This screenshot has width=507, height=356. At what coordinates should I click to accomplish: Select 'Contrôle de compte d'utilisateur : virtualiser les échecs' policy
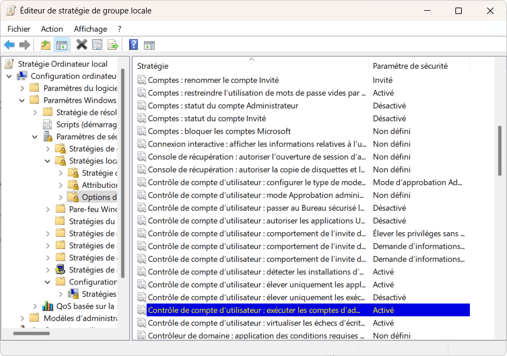[256, 323]
